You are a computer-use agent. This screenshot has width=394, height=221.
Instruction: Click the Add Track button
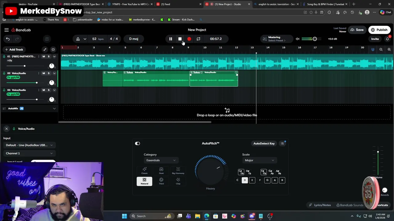[x=14, y=49]
